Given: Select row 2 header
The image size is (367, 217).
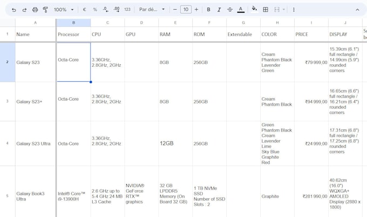Looking at the screenshot, I should click(x=8, y=62).
